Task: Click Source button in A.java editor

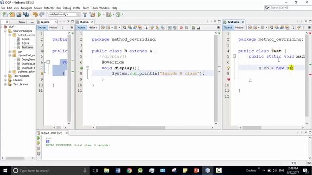Action: [42, 28]
